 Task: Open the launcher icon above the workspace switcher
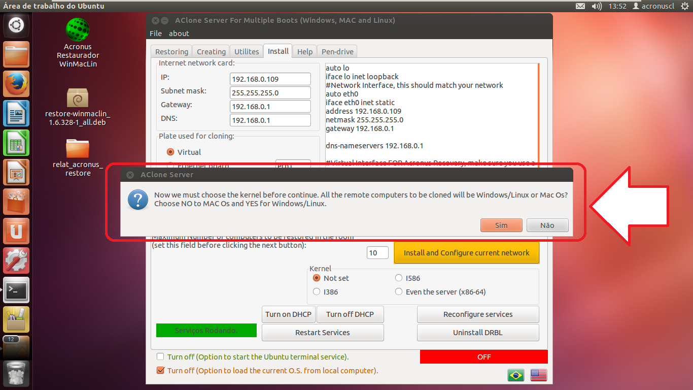tap(16, 319)
